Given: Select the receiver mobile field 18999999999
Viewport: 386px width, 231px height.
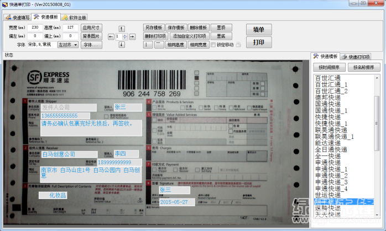Looking at the screenshot, I should coord(119,162).
